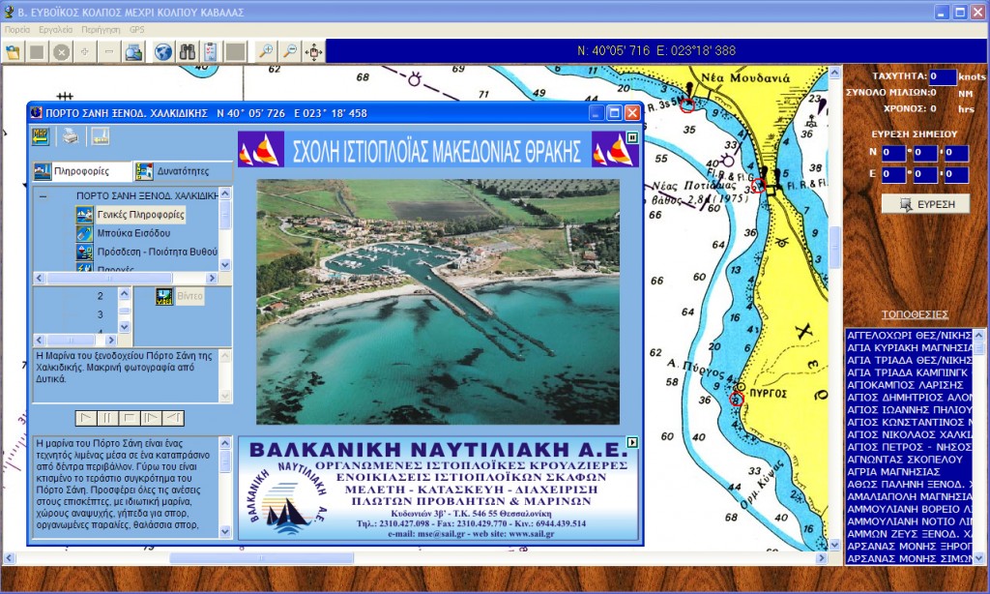Select the pan hand move tool
The width and height of the screenshot is (990, 594).
(x=314, y=52)
